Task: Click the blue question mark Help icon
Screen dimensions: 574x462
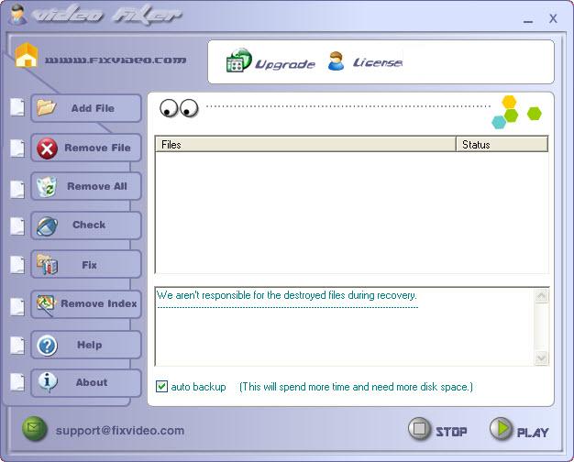Action: [x=47, y=345]
